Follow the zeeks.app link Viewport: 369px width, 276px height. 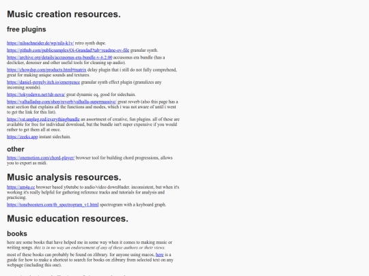[x=22, y=136]
